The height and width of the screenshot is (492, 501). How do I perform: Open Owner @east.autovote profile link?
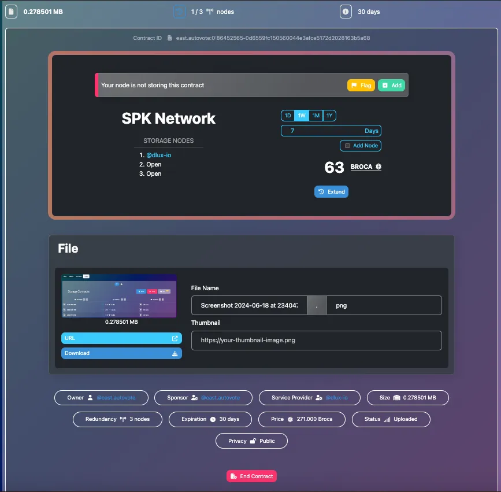[x=116, y=398]
